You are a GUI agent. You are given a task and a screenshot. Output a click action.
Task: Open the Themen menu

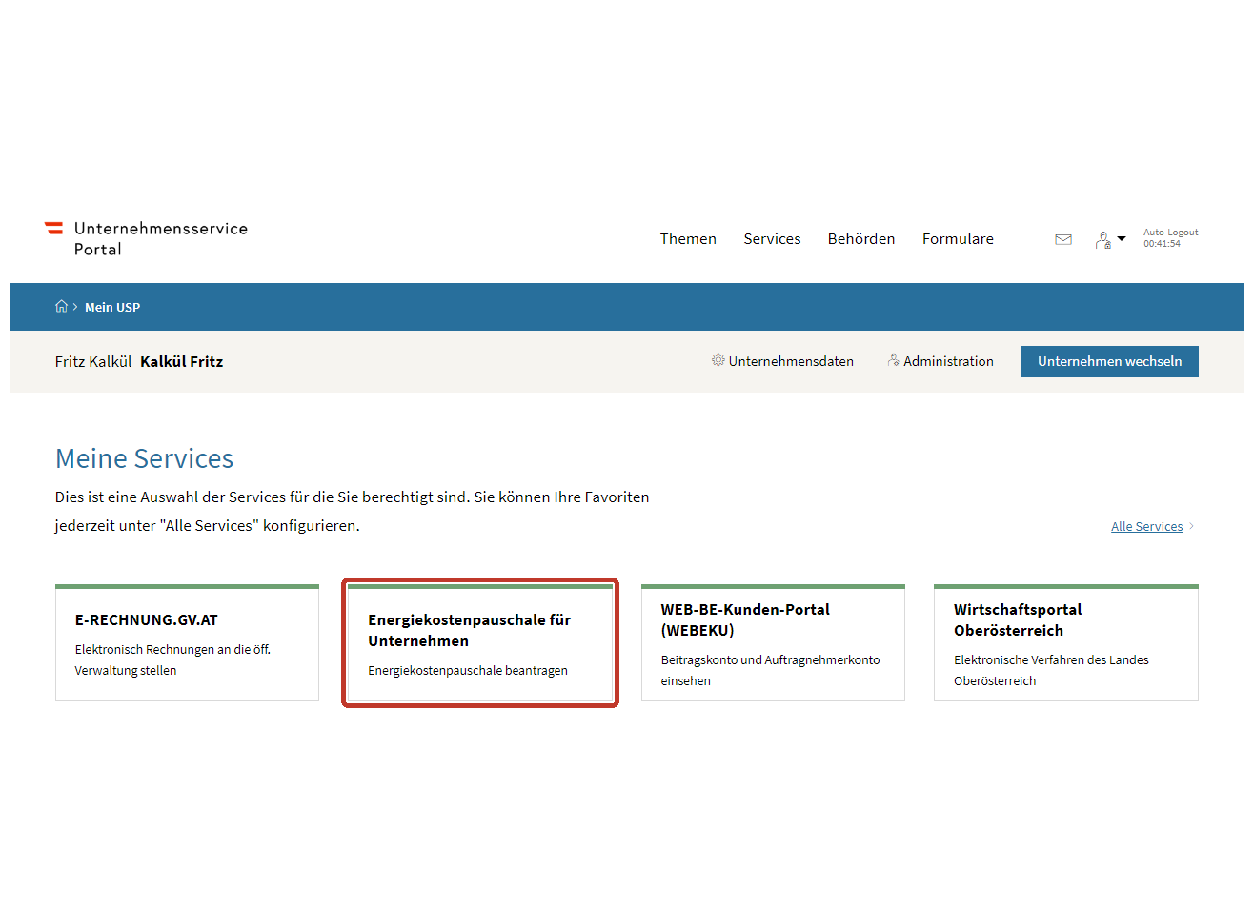[688, 239]
